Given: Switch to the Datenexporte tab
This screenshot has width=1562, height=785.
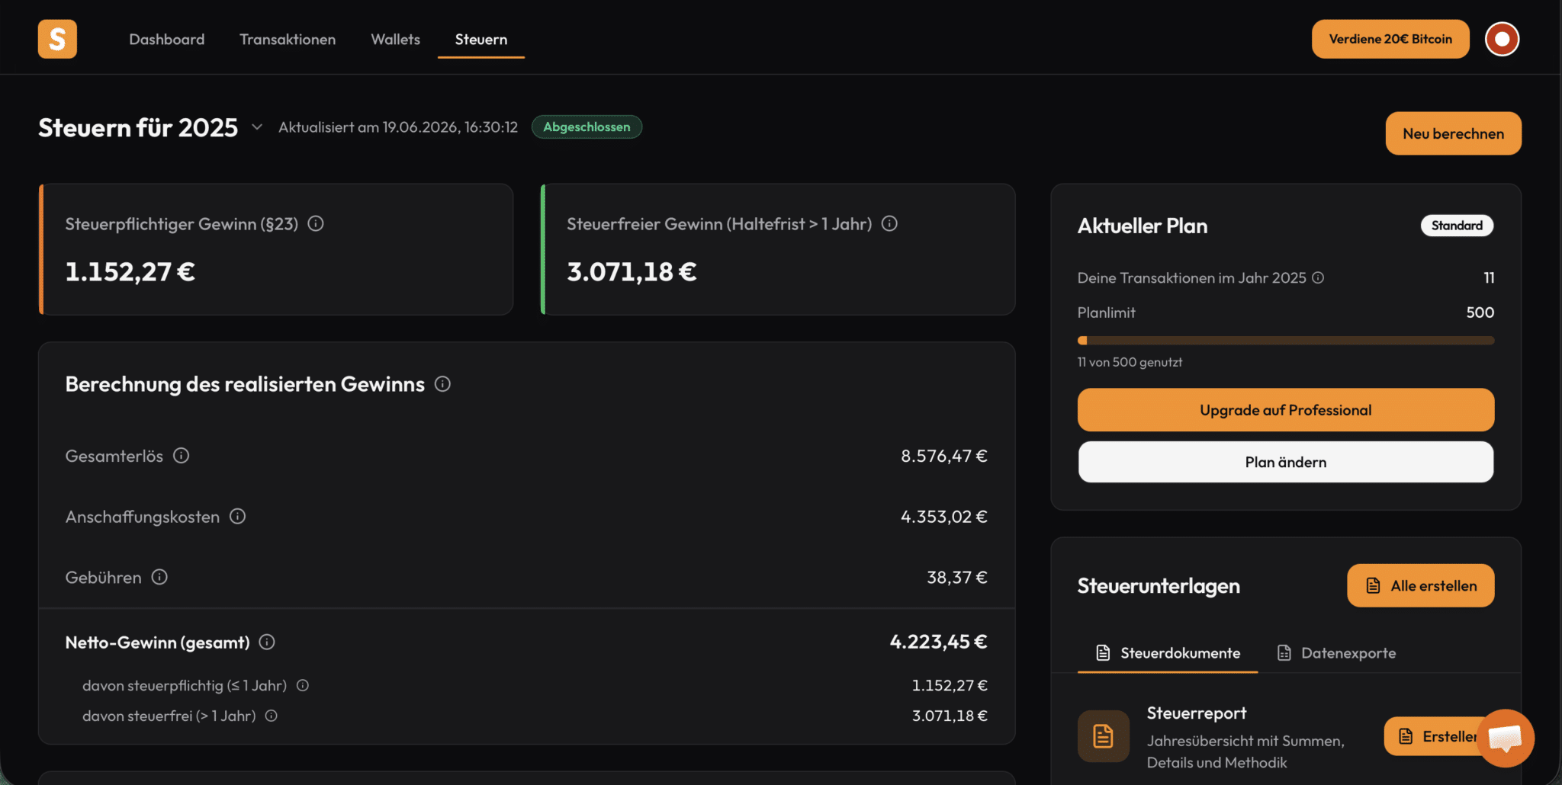Looking at the screenshot, I should point(1336,653).
